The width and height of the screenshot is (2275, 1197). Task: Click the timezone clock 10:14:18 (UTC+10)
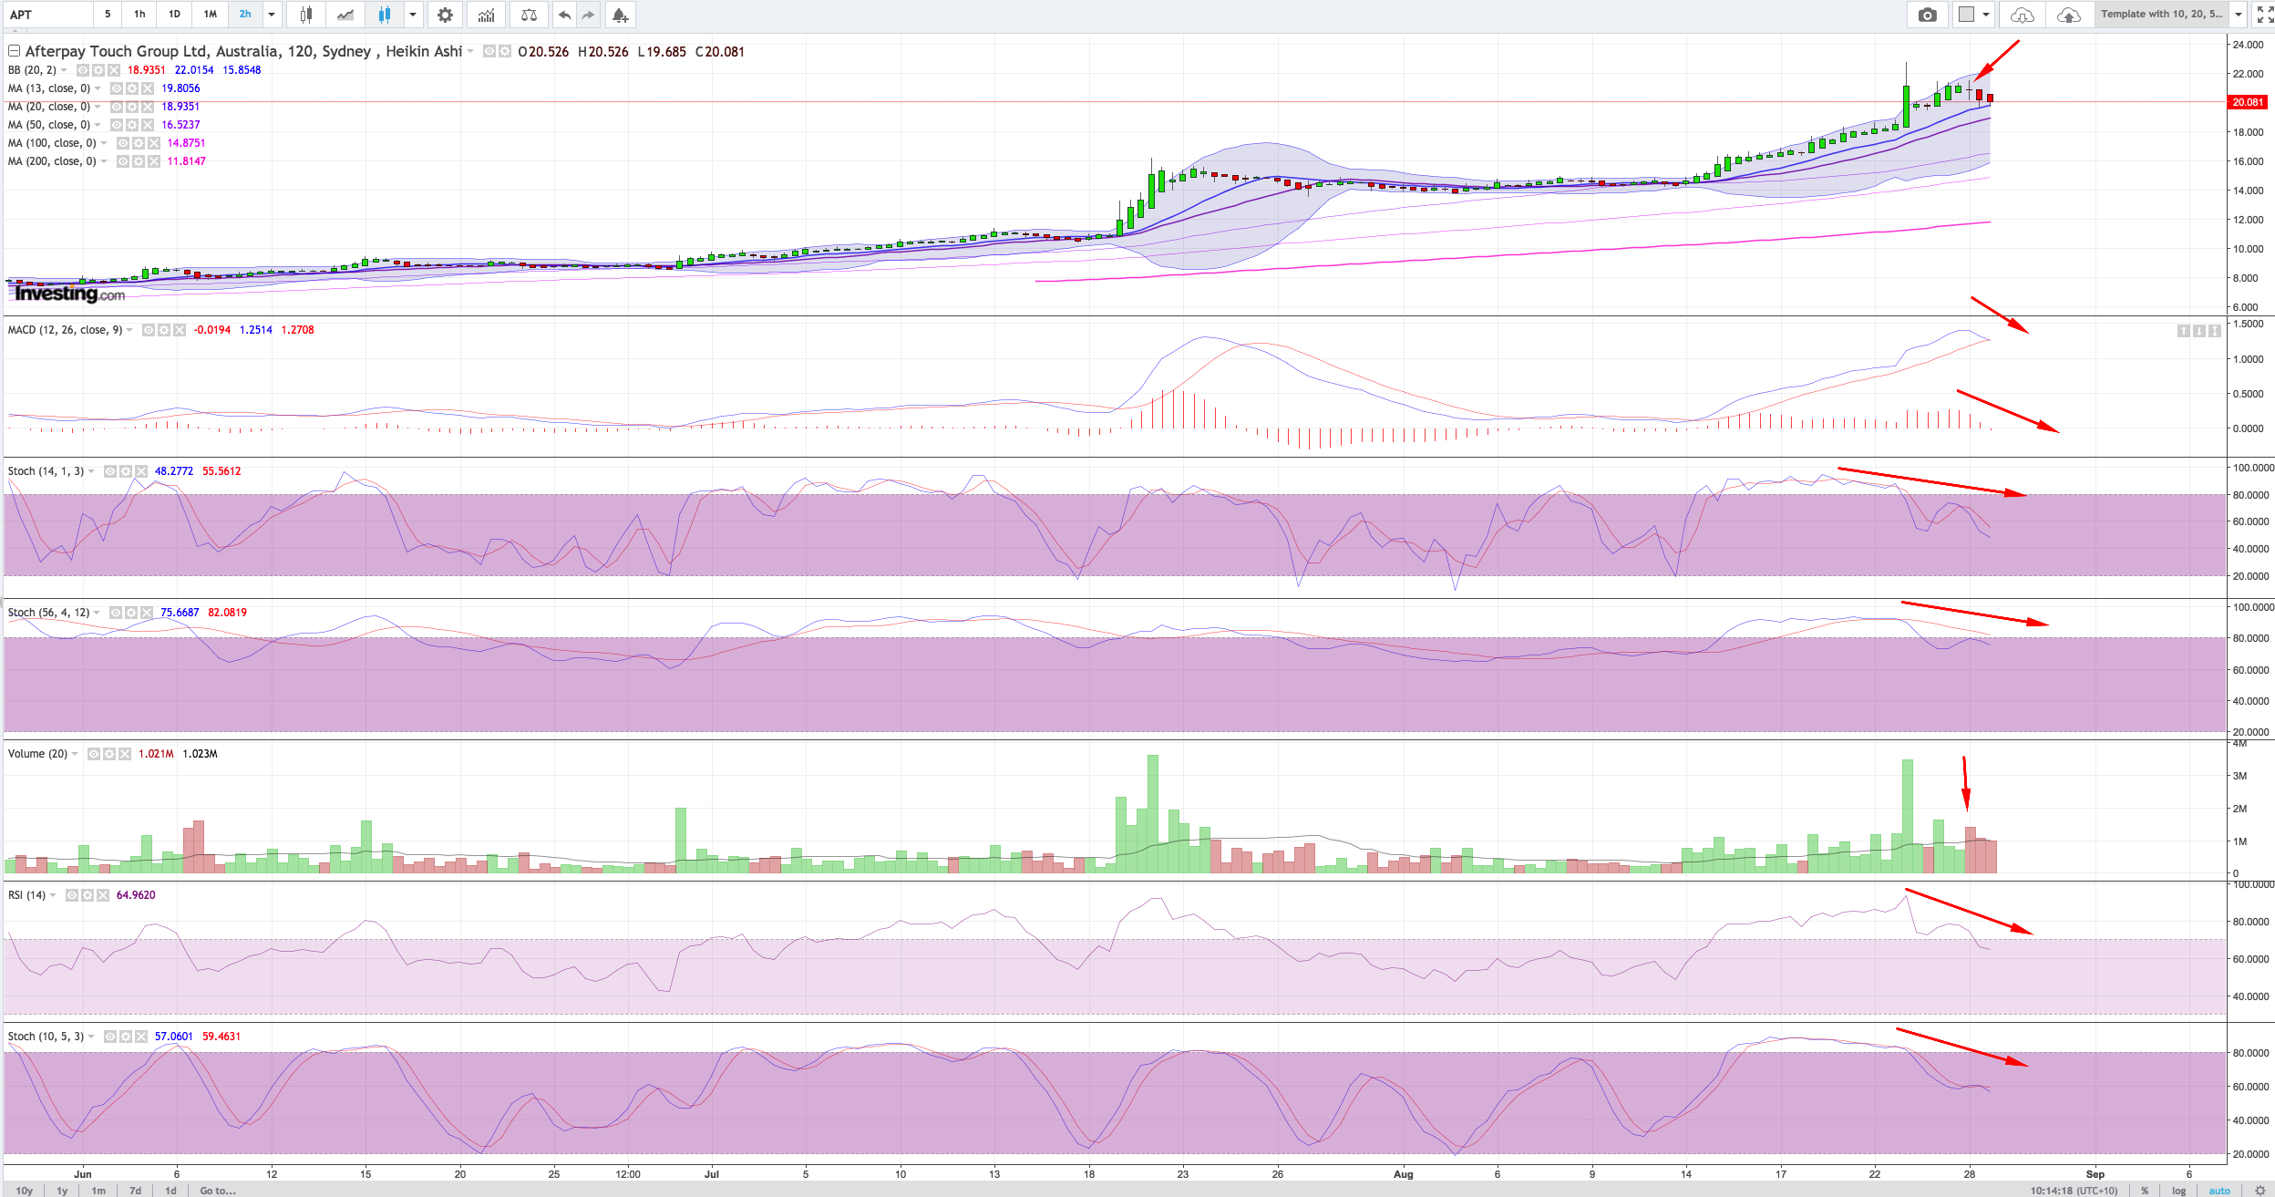tap(2074, 1191)
